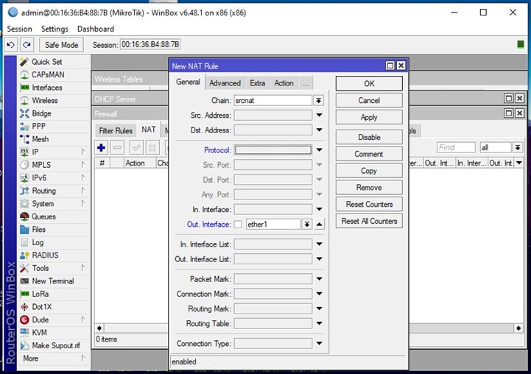Add new firewall rule with blue plus
Screen dimensions: 531x374
(x=101, y=147)
